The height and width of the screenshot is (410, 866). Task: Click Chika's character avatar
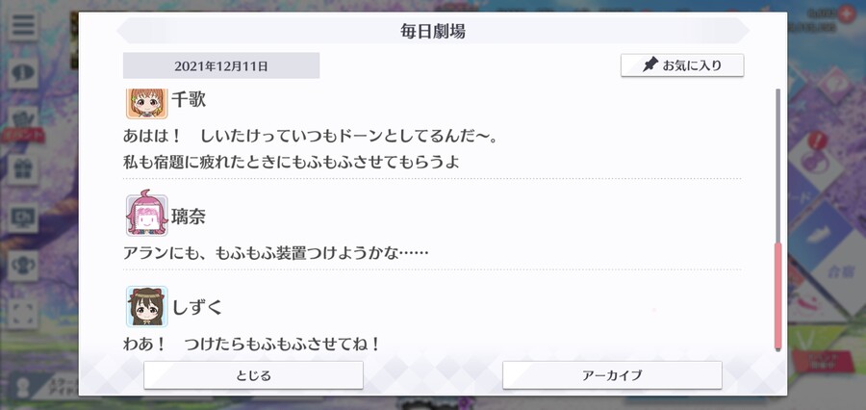[147, 103]
